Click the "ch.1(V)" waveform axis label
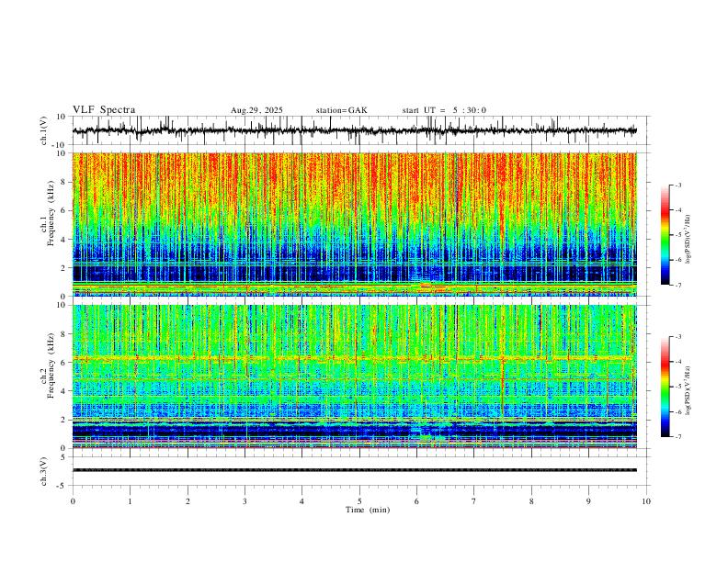This screenshot has height=562, width=728. (44, 130)
